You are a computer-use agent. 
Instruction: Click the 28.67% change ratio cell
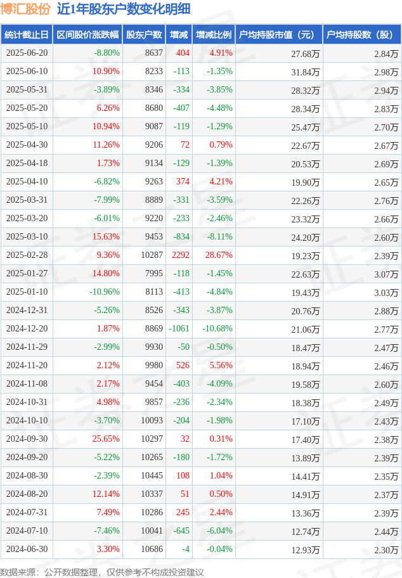219,255
